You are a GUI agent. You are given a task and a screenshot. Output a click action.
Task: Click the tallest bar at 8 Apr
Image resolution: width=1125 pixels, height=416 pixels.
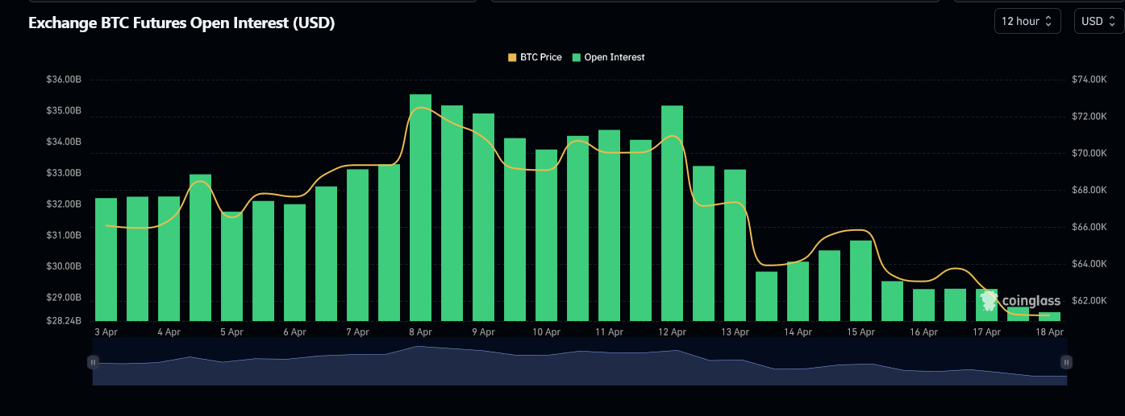(420, 208)
